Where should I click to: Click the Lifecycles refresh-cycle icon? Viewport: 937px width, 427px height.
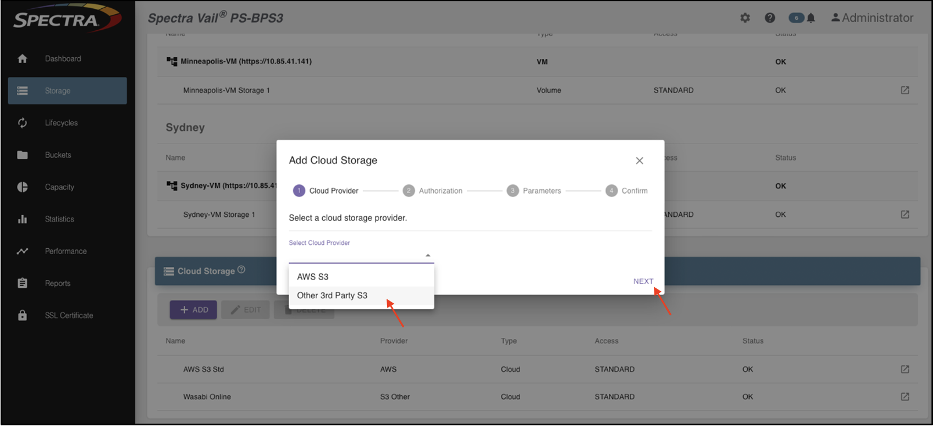point(23,123)
